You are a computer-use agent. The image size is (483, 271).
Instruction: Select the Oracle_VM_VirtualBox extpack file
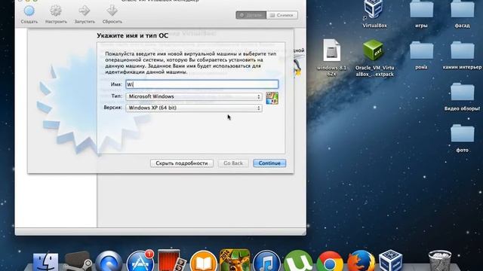(374, 50)
